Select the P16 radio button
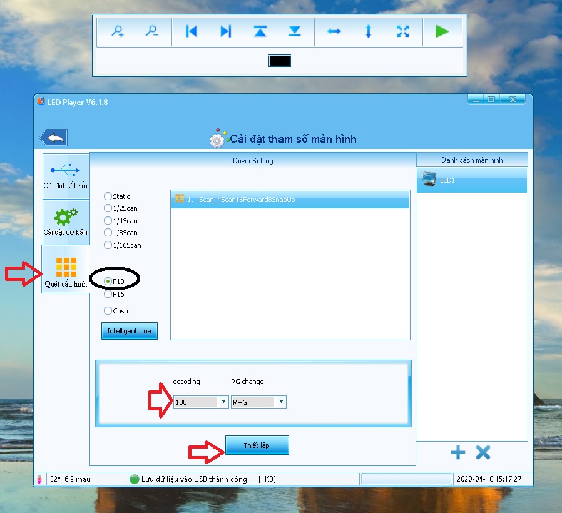Viewport: 562px width, 513px height. pyautogui.click(x=108, y=294)
